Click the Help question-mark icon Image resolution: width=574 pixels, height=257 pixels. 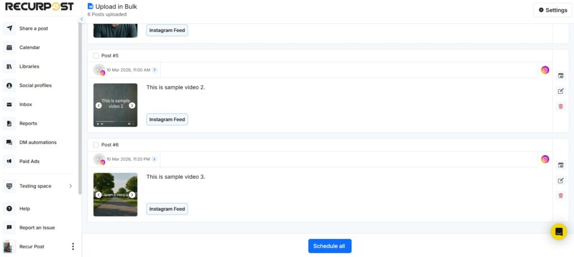9,209
